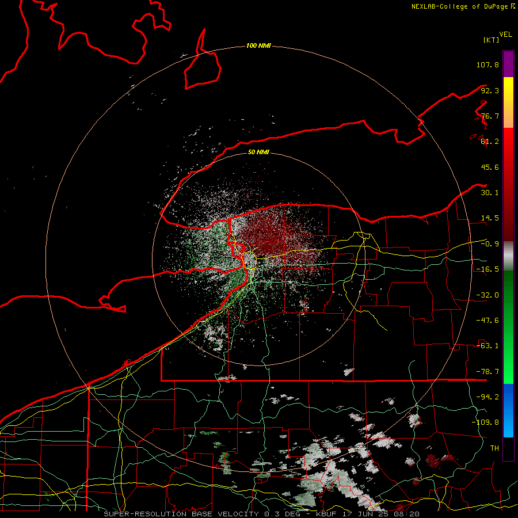The image size is (518, 518).
Task: Click the -94.2 legend value
Action: click(487, 397)
